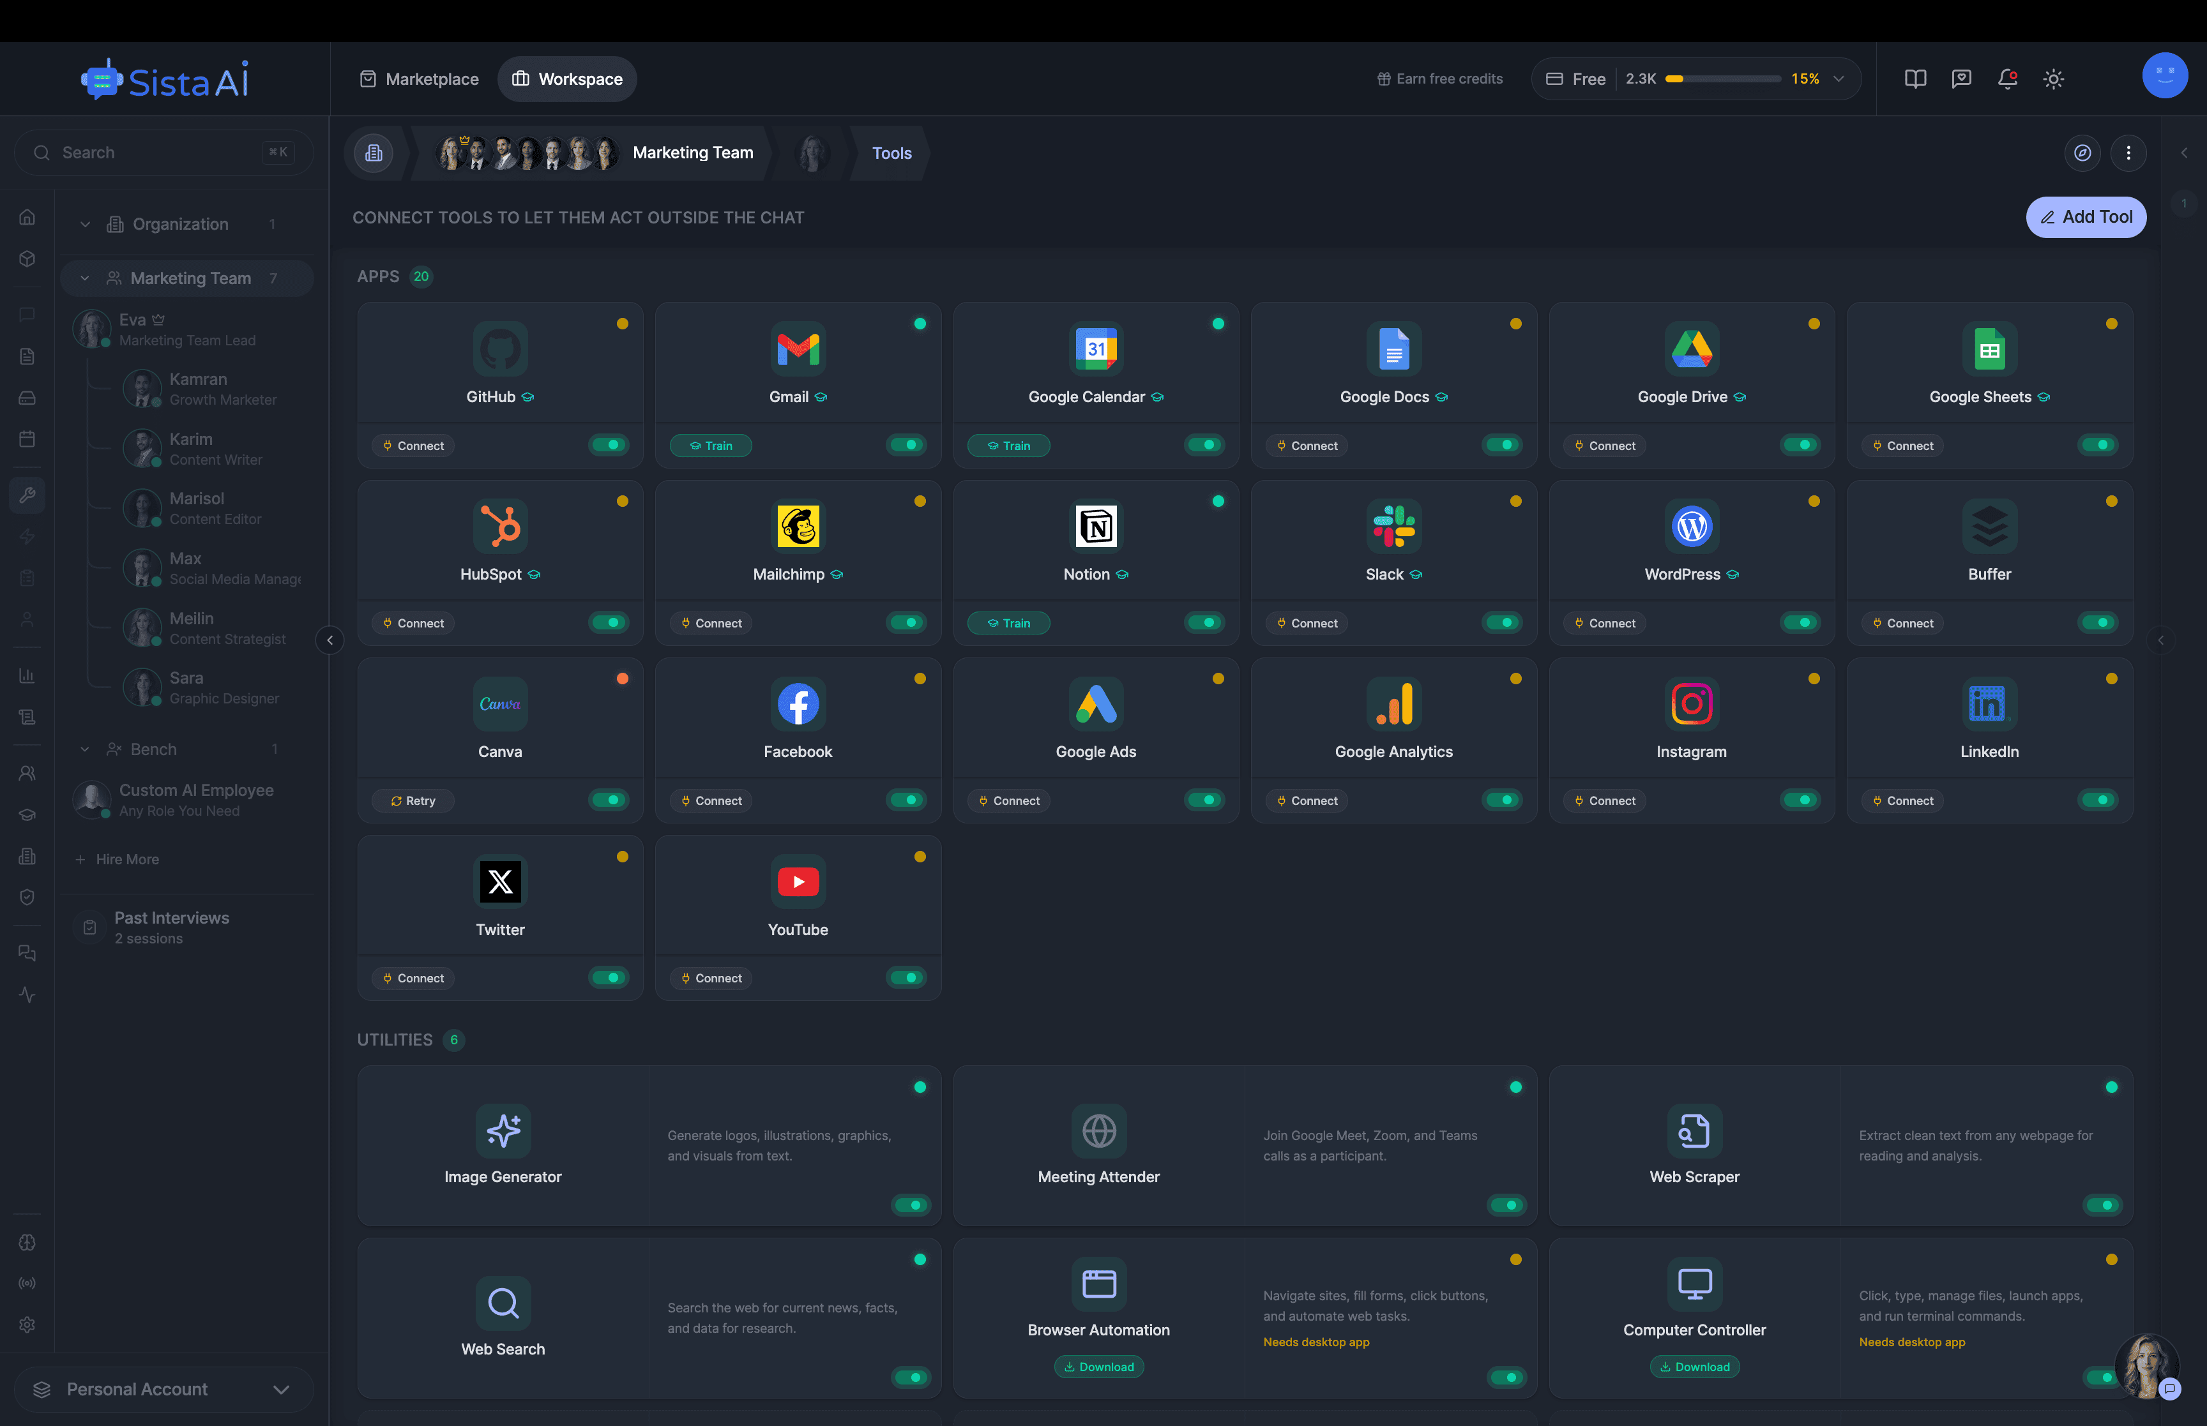Expand the Personal Account selector

(164, 1389)
